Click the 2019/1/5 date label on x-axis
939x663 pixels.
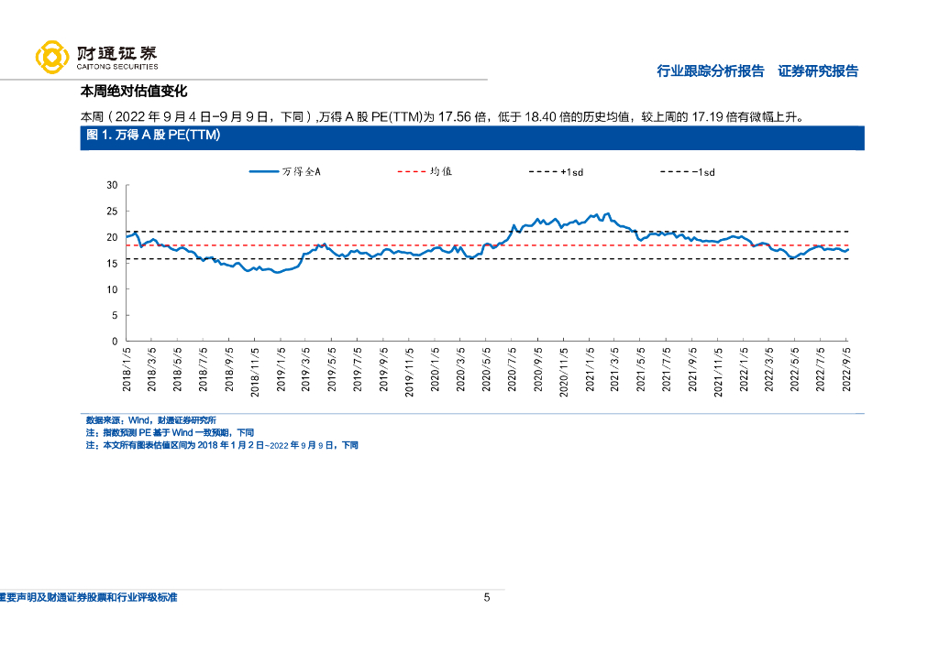(x=281, y=369)
